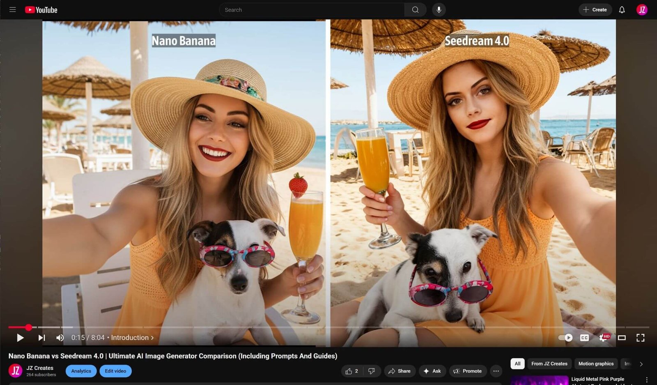Open the hamburger guide menu
This screenshot has height=385, width=657.
click(13, 9)
